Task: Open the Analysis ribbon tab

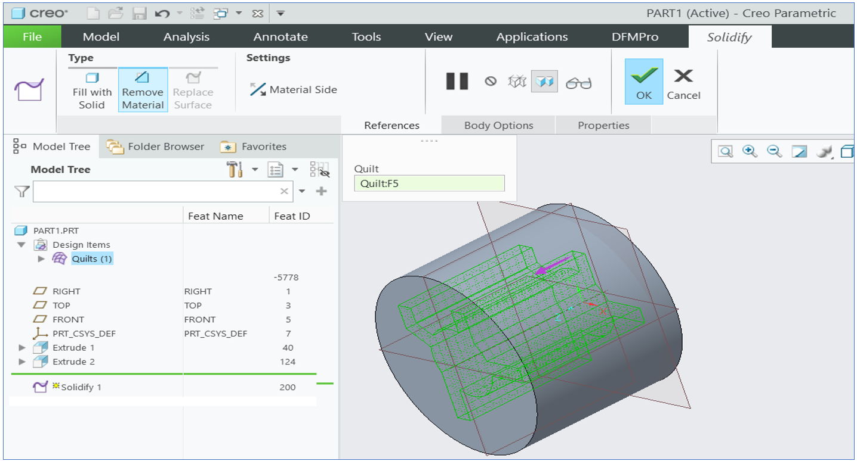Action: [x=186, y=37]
